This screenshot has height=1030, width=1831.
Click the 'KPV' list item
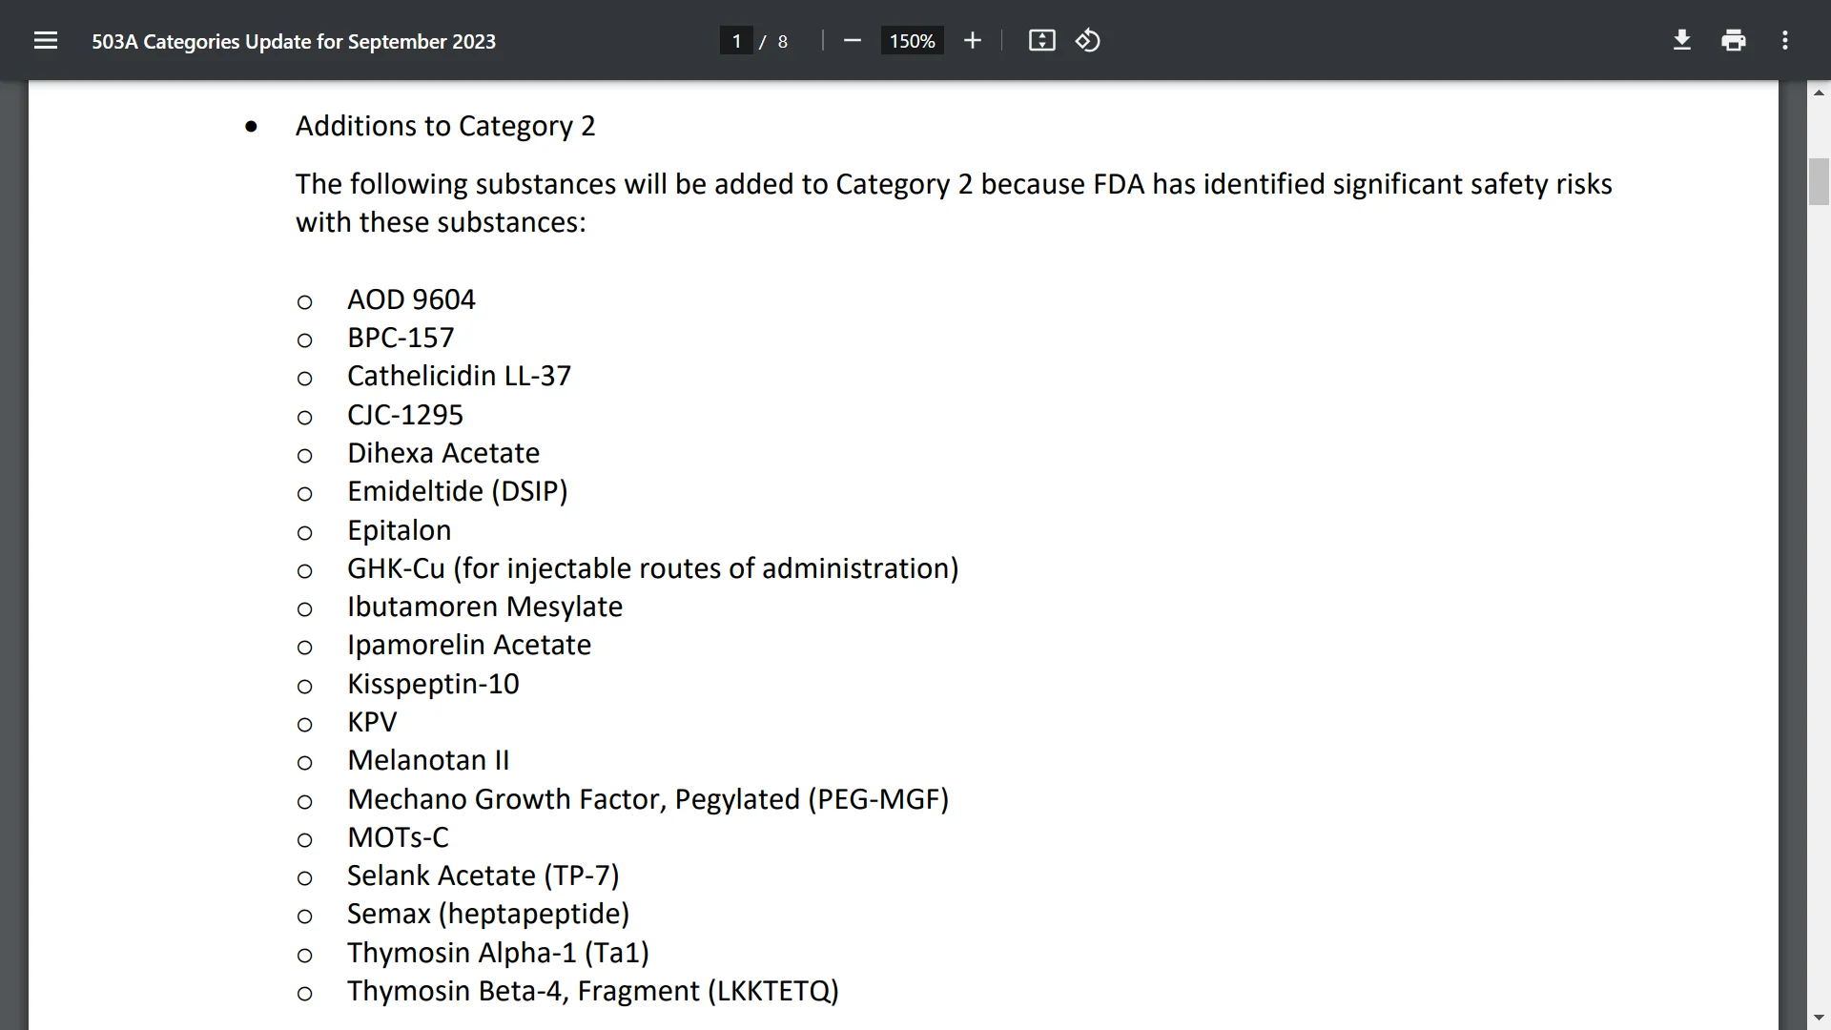[372, 722]
